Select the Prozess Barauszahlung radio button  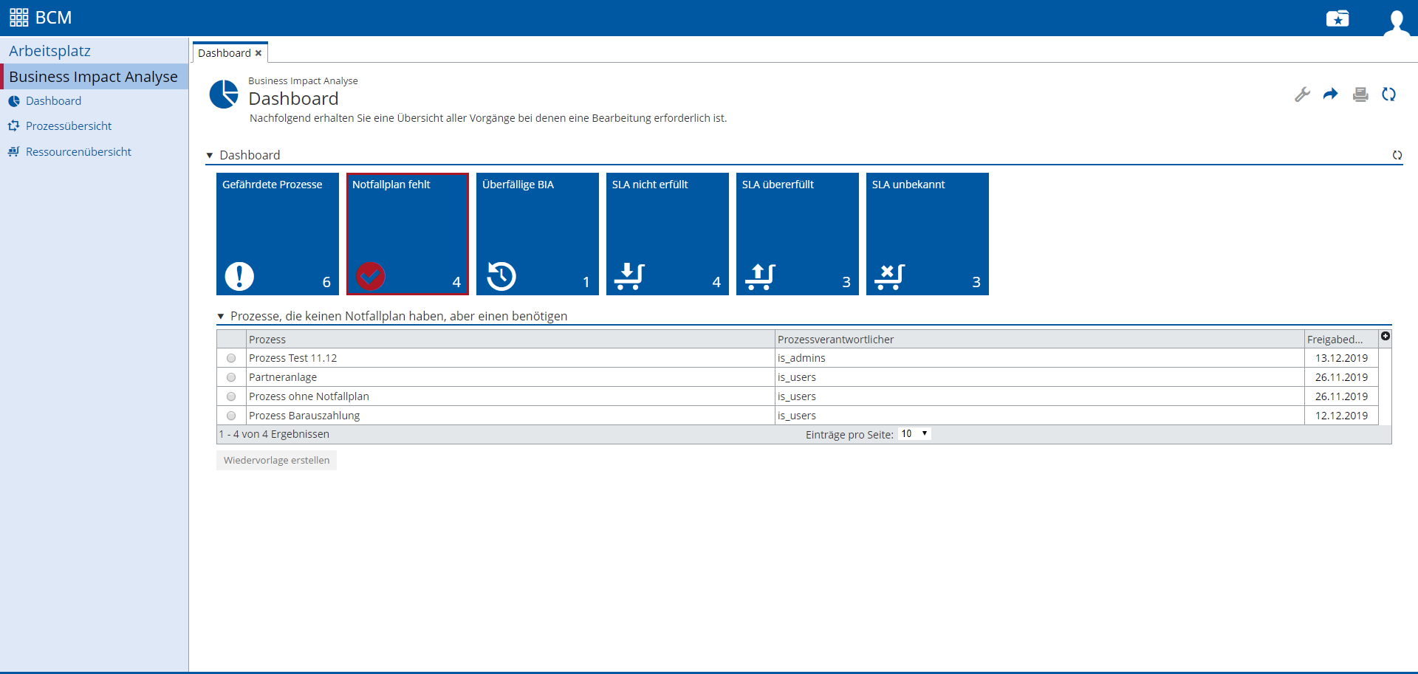tap(231, 416)
